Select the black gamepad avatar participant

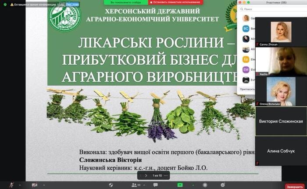click(246, 80)
